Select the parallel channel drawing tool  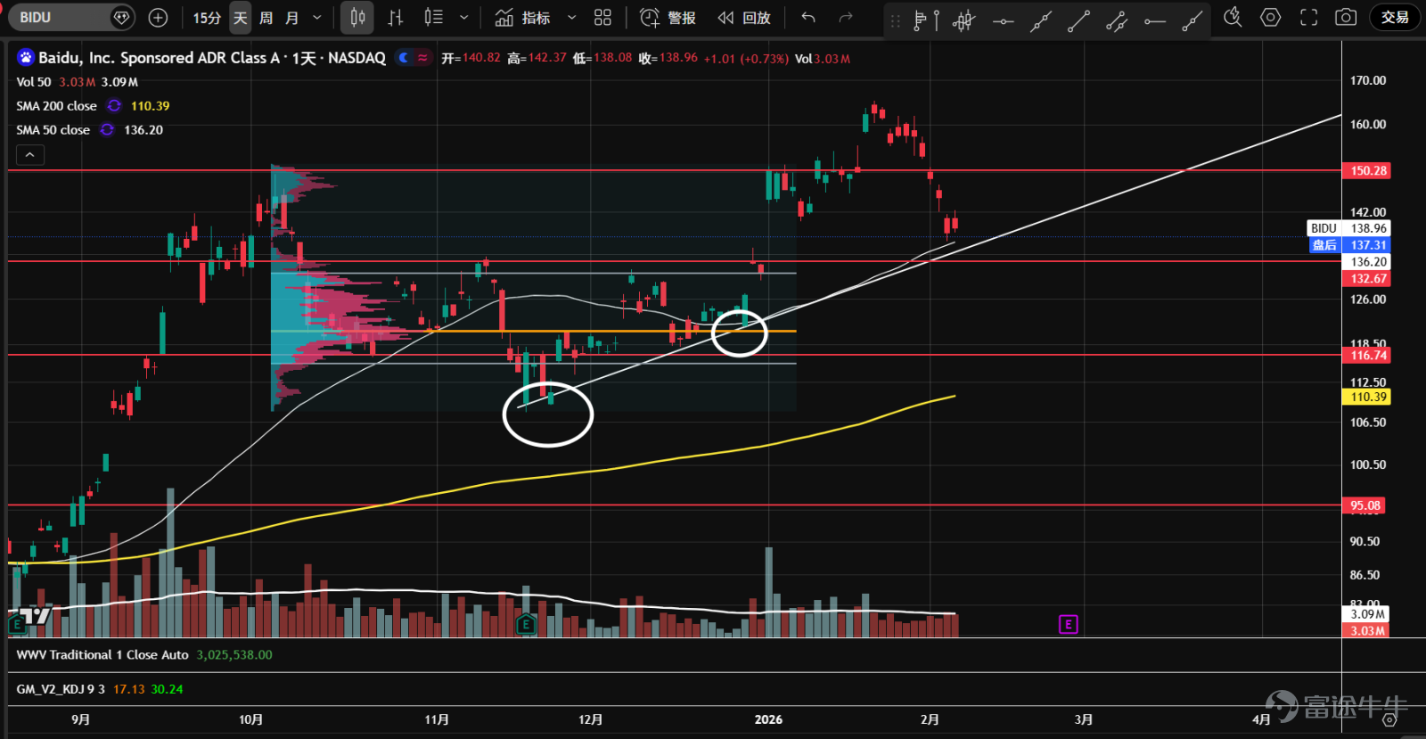[1117, 20]
